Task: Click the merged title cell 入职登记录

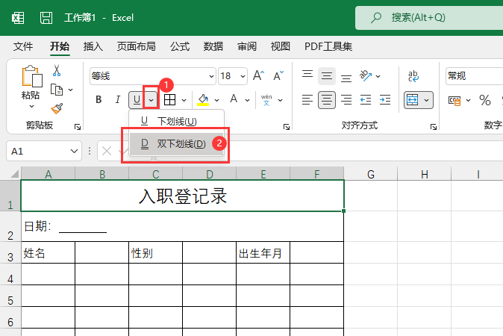Action: coord(183,196)
